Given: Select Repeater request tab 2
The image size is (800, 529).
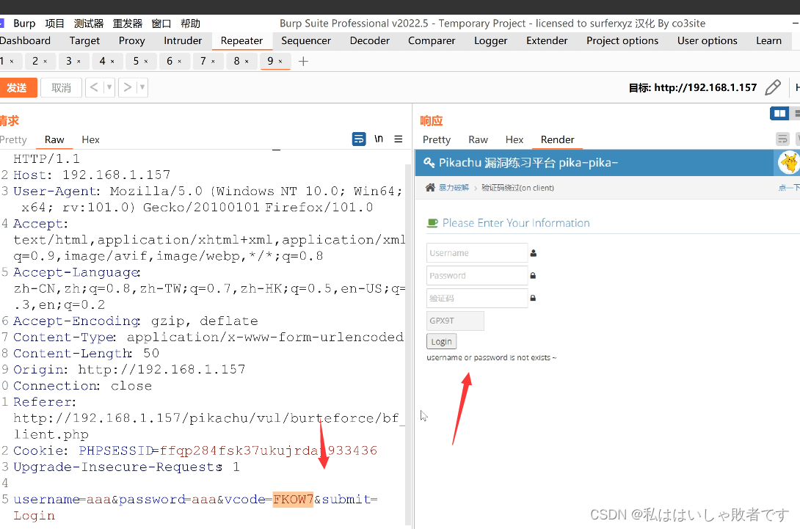Looking at the screenshot, I should (35, 61).
